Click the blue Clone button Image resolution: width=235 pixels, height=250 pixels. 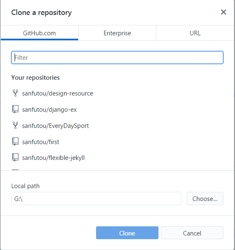click(127, 233)
